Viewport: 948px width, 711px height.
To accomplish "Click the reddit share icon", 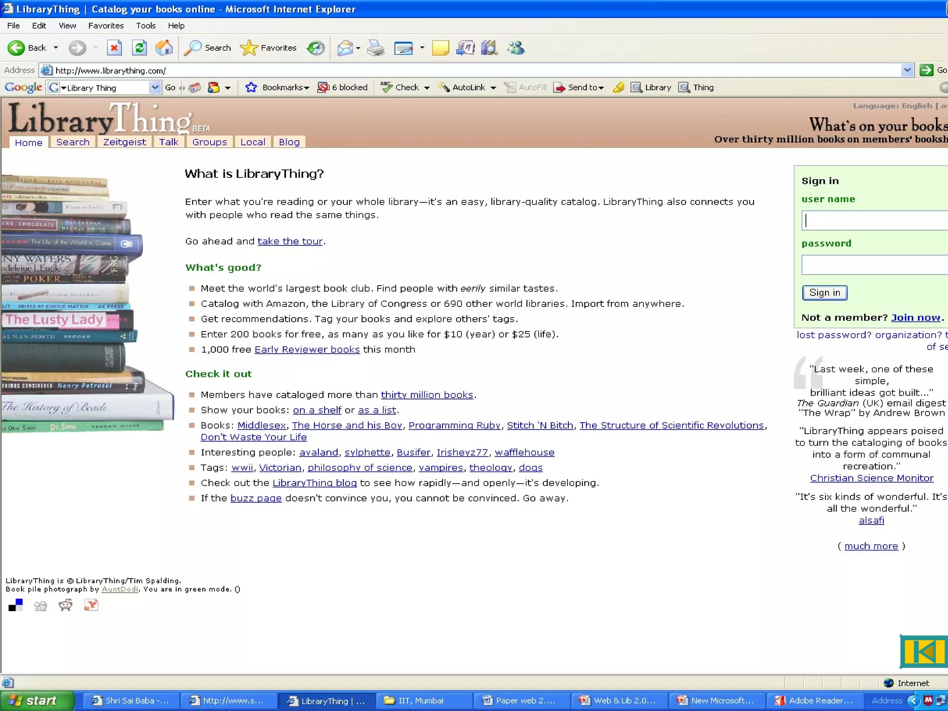I will coord(65,605).
